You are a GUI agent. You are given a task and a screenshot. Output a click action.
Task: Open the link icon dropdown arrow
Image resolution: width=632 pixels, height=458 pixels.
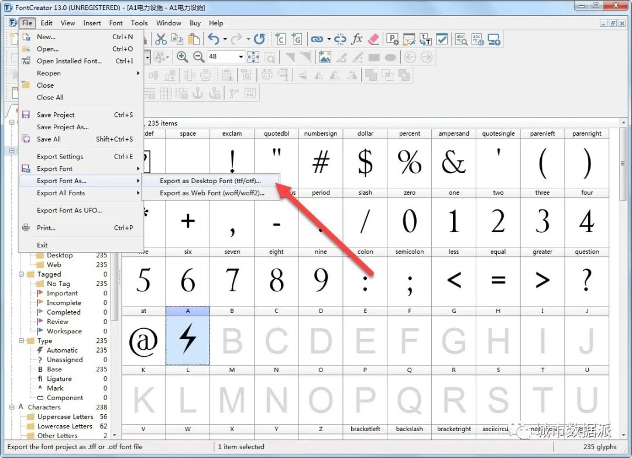click(329, 39)
